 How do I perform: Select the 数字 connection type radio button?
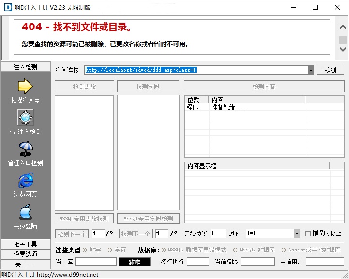85,250
